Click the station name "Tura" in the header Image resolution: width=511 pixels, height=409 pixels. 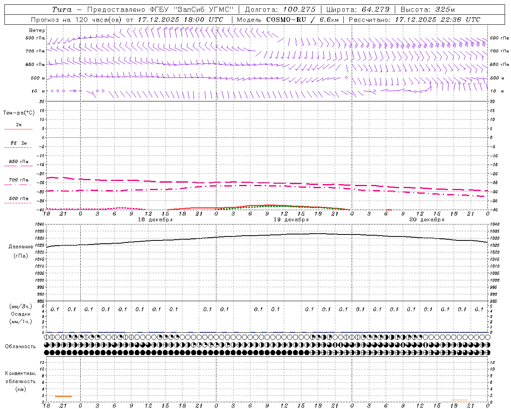tap(62, 10)
